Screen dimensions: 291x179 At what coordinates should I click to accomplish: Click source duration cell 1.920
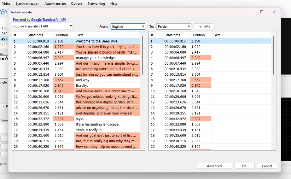[x=63, y=47]
